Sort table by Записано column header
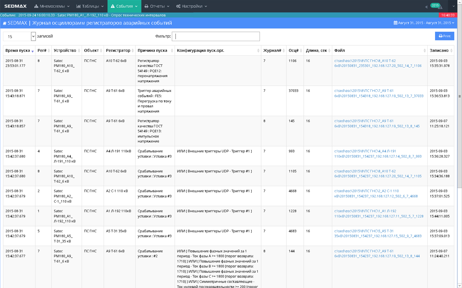The height and width of the screenshot is (288, 462). tap(439, 50)
